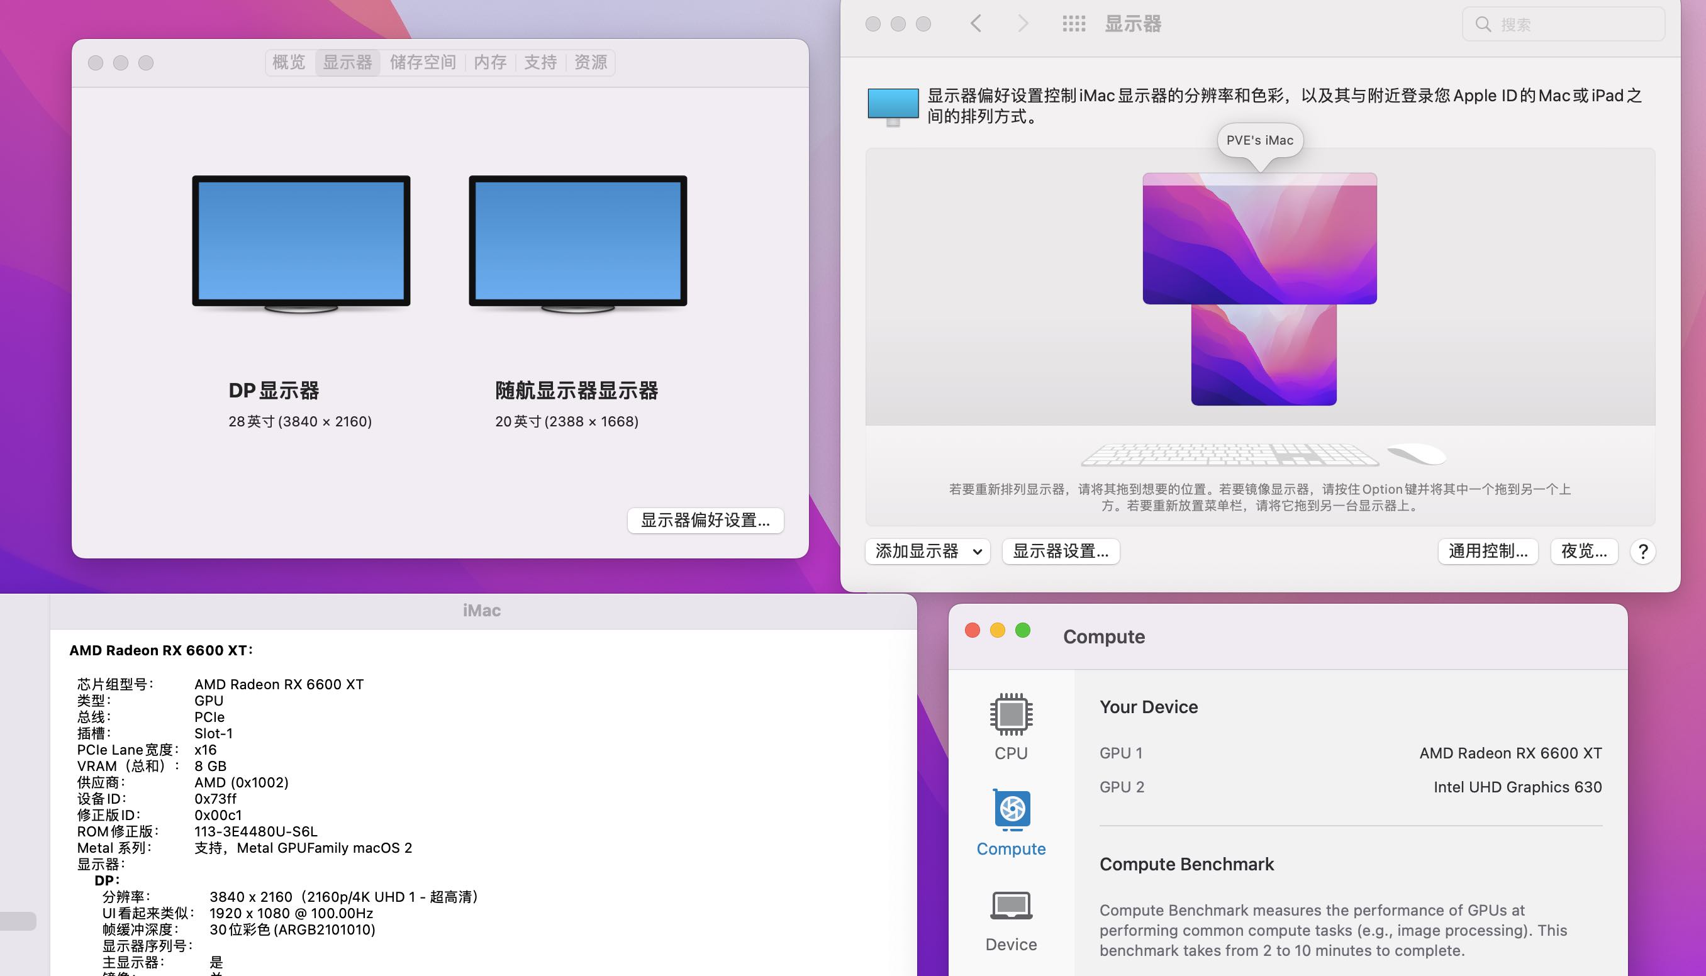Click the magnifier icon in the search field
The image size is (1706, 976).
pos(1483,25)
